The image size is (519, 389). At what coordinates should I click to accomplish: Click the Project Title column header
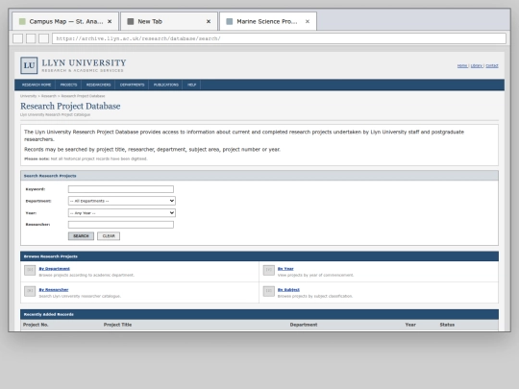(x=117, y=325)
